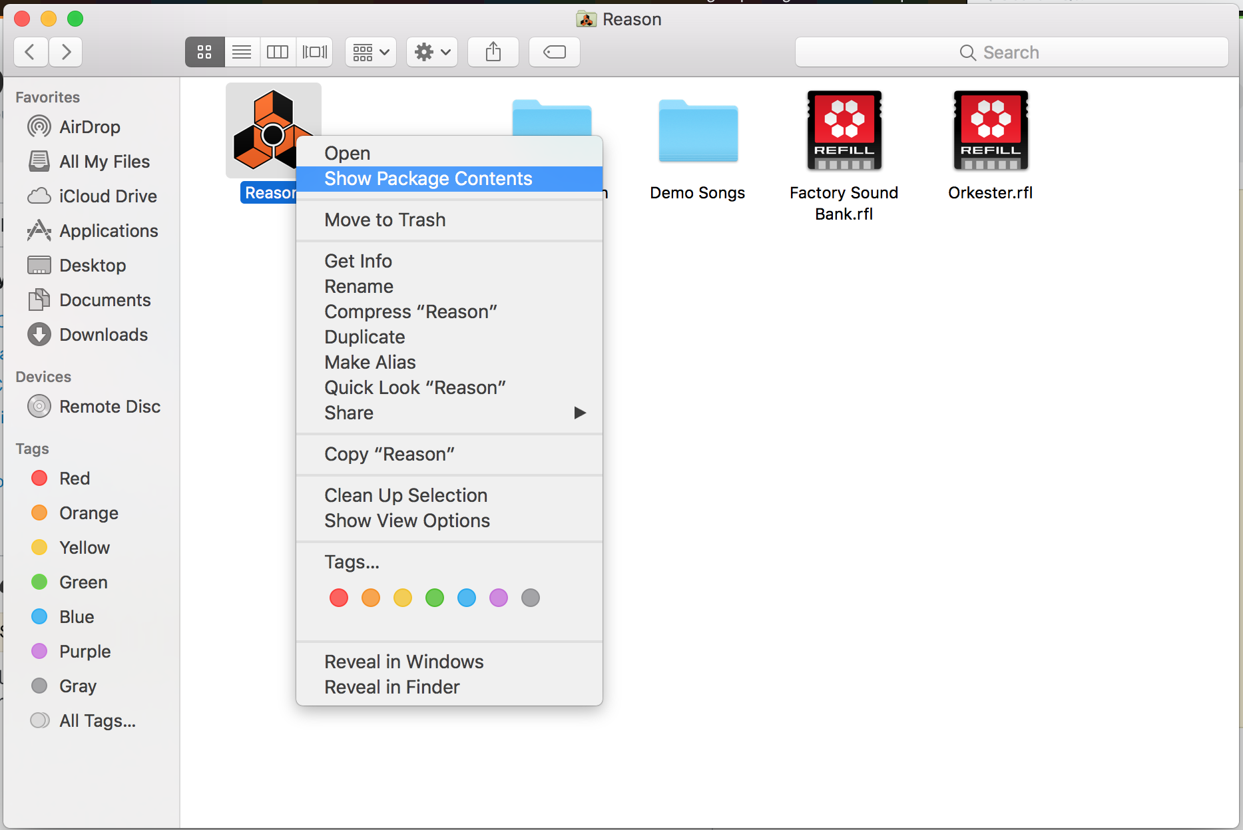Switch to Cover Flow view
Image resolution: width=1243 pixels, height=830 pixels.
[315, 52]
